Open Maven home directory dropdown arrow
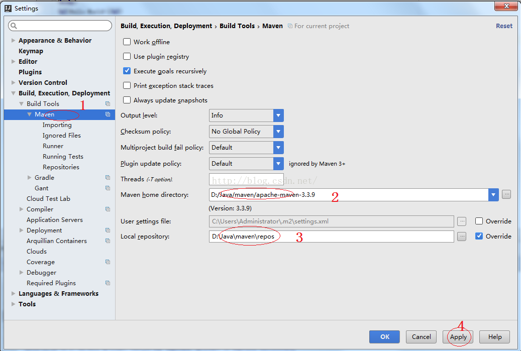This screenshot has width=521, height=351. pyautogui.click(x=493, y=195)
